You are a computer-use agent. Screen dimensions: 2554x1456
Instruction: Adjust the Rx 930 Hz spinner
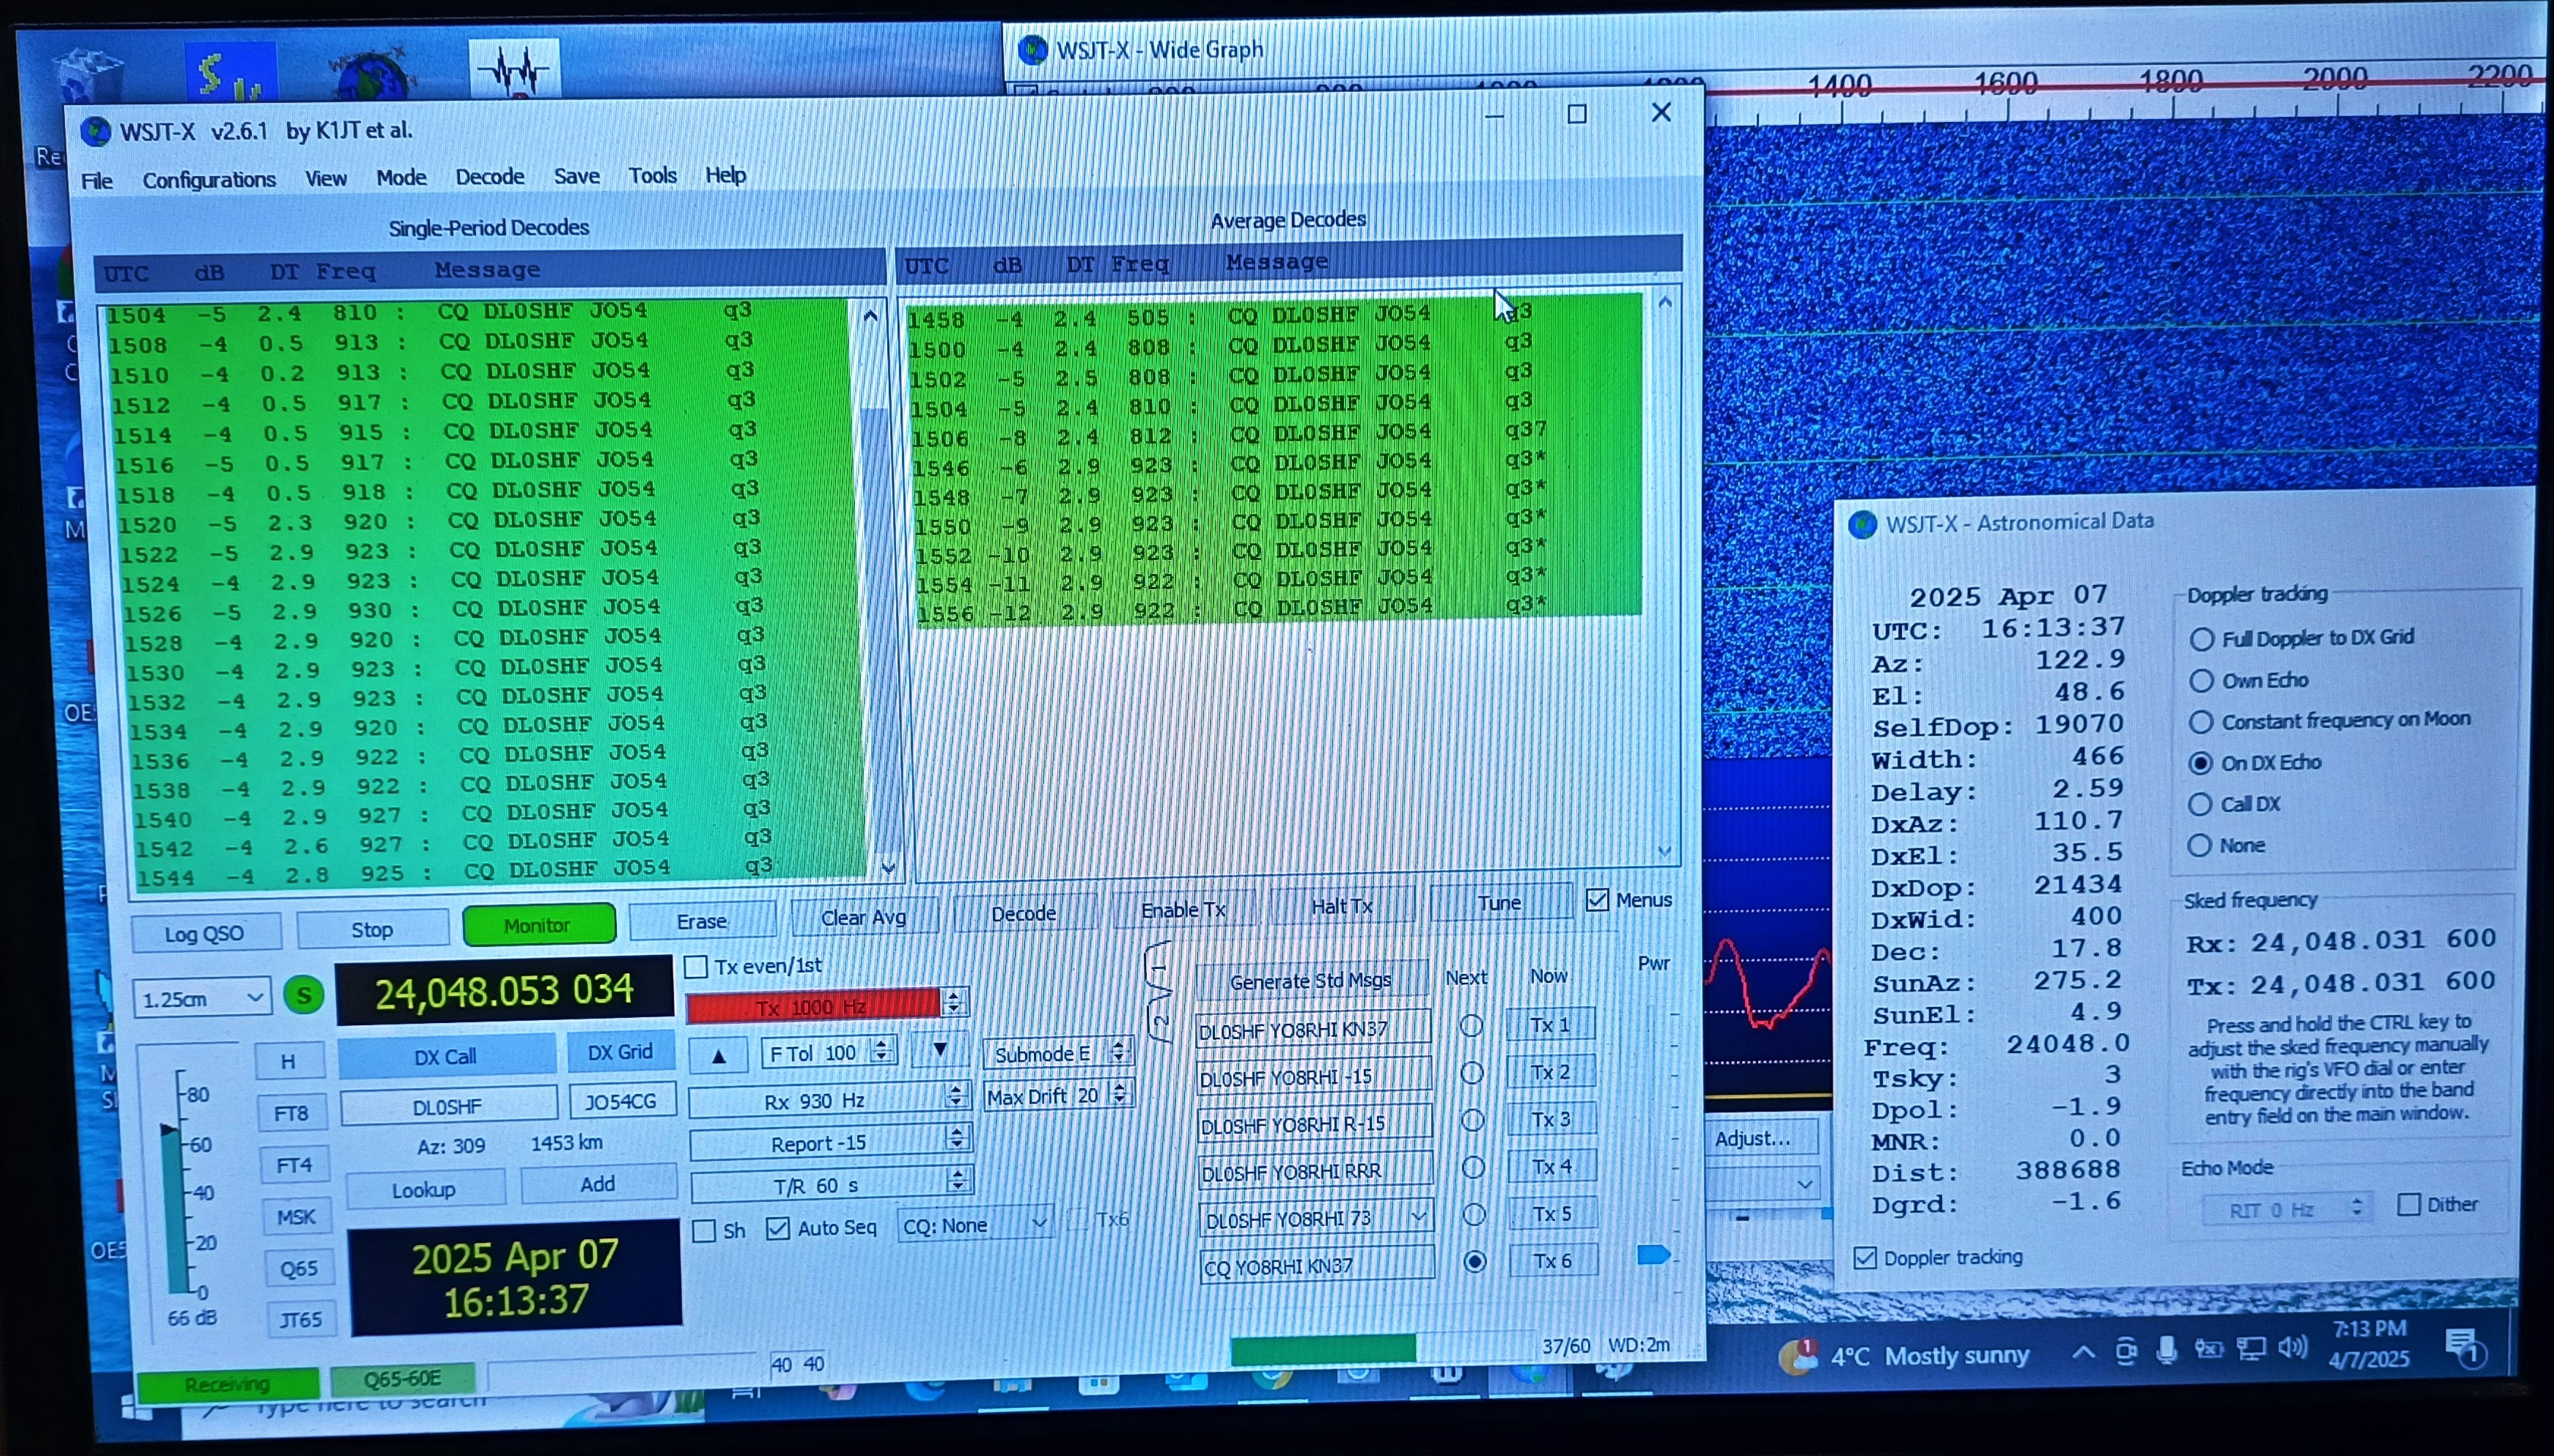coord(956,1097)
